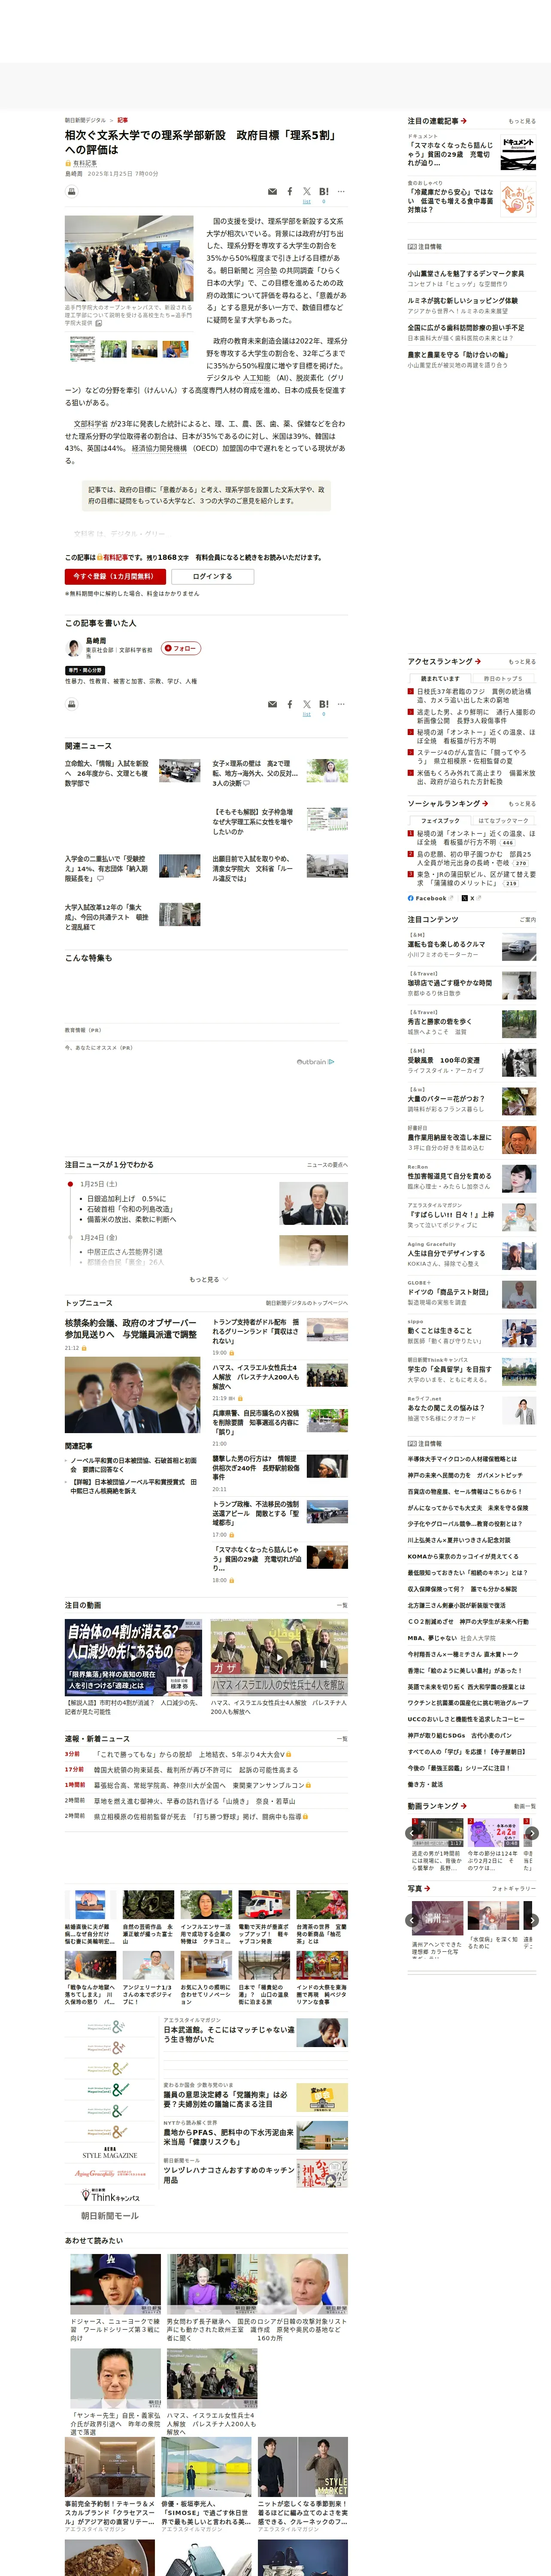551x2576 pixels.
Task: Open related news 立命館大、「情報」入試を新設へ
Action: (107, 773)
